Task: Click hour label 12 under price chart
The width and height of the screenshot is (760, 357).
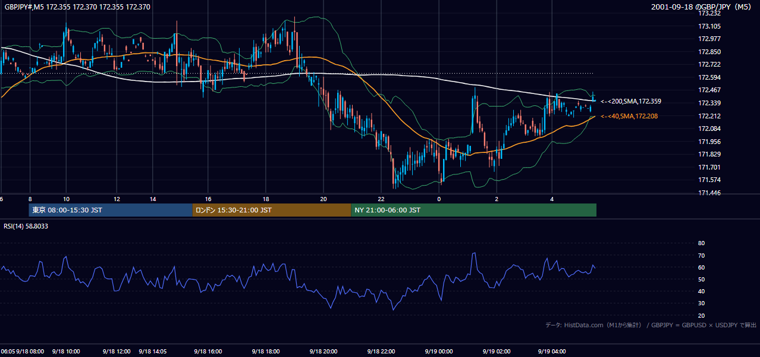Action: (117, 199)
